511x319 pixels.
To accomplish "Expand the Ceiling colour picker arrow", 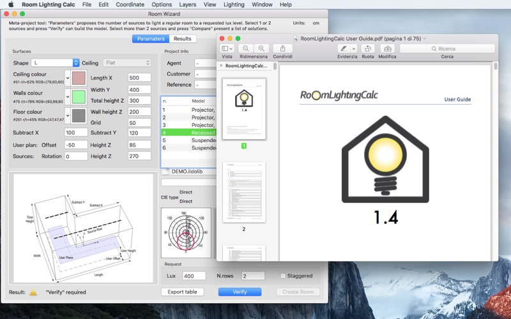I will (68, 78).
